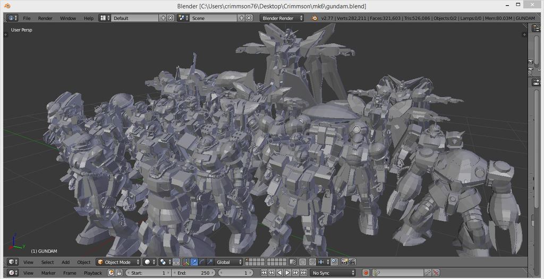The width and height of the screenshot is (544, 279).
Task: Click the play animation forward button
Action: [x=287, y=273]
